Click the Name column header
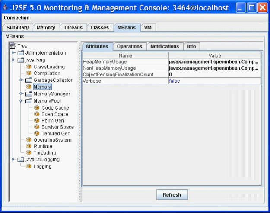 pos(125,55)
